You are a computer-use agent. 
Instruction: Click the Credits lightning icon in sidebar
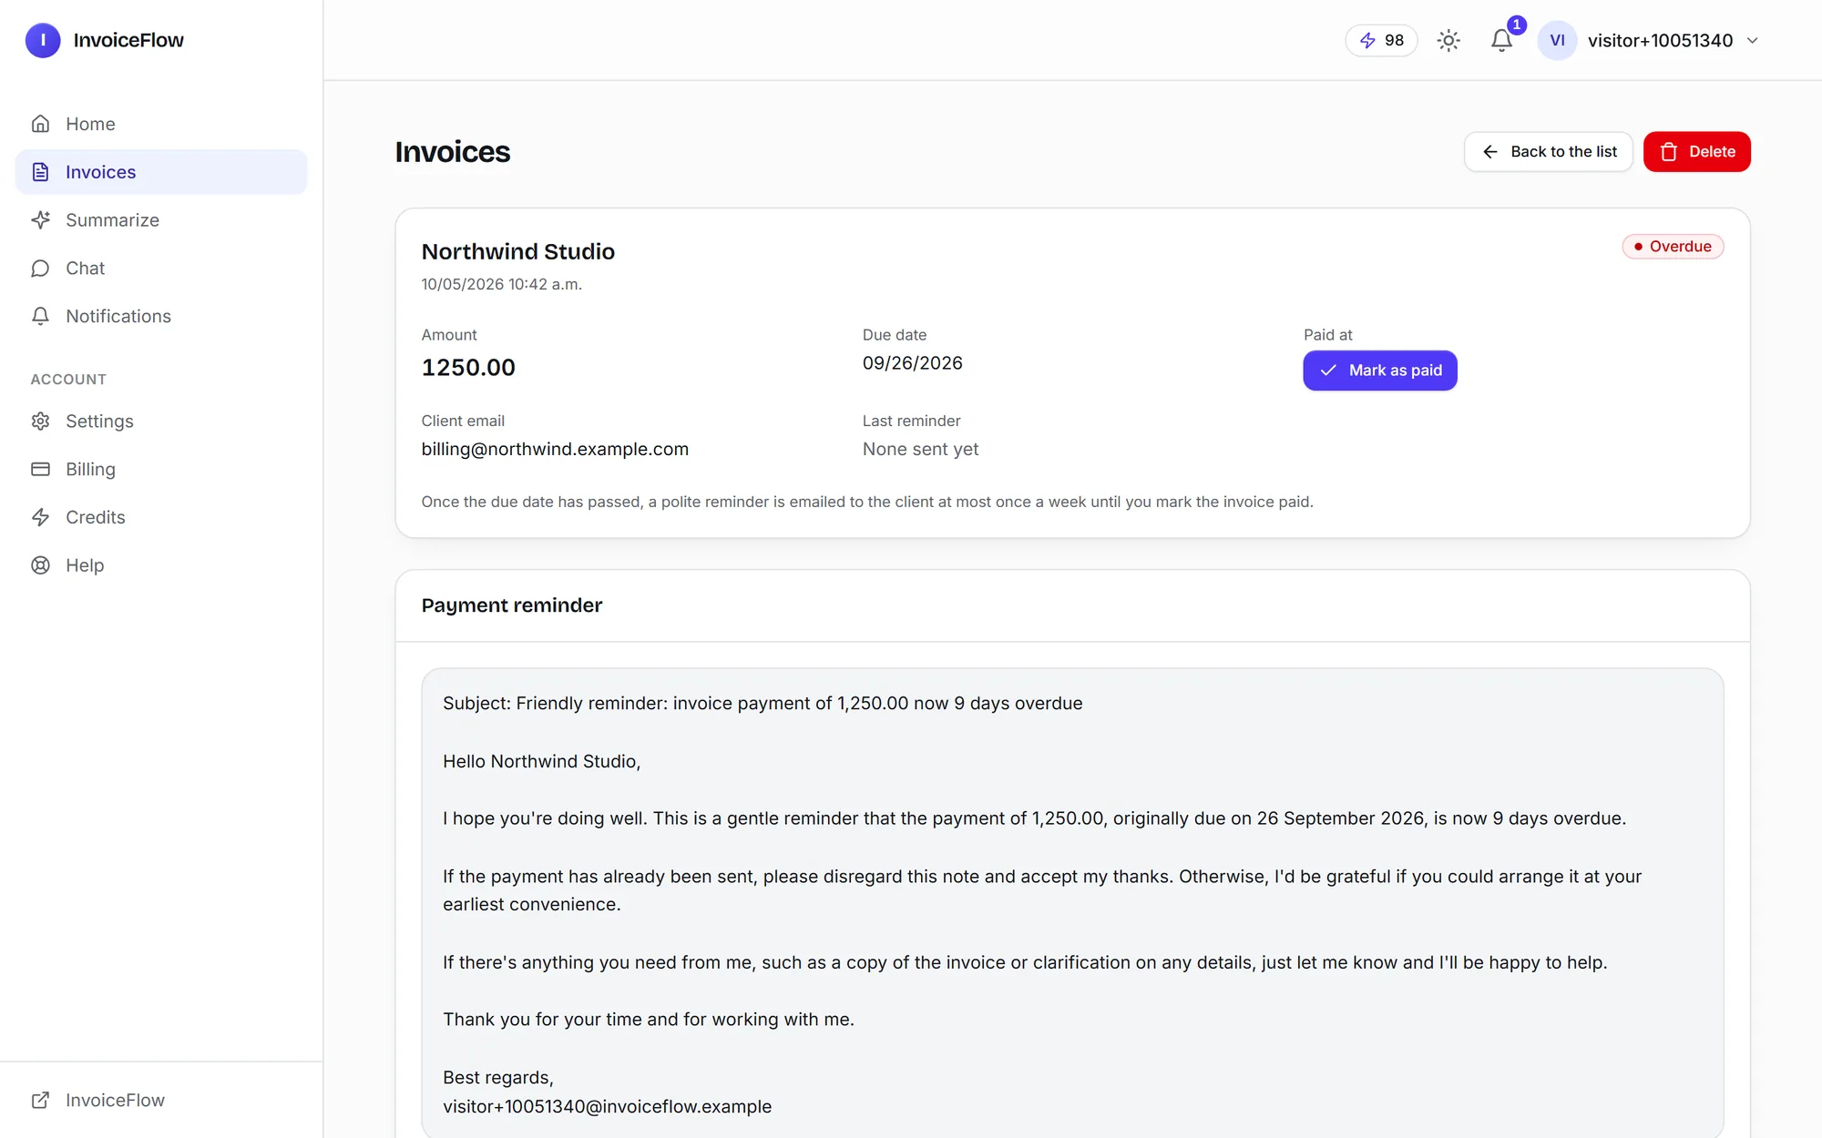pyautogui.click(x=40, y=517)
